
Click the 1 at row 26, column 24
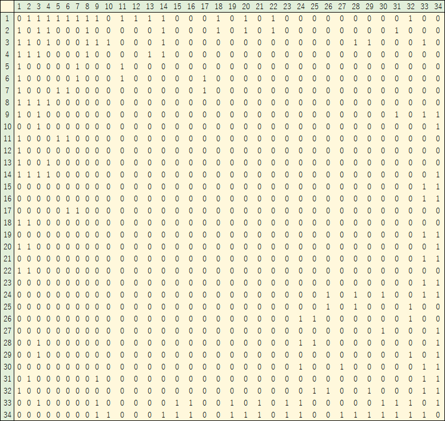pyautogui.click(x=300, y=319)
